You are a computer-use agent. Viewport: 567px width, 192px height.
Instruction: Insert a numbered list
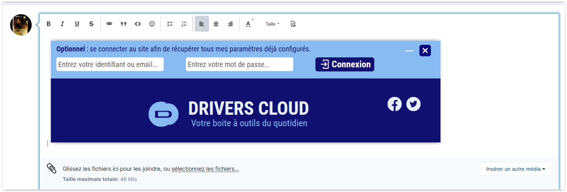[184, 24]
